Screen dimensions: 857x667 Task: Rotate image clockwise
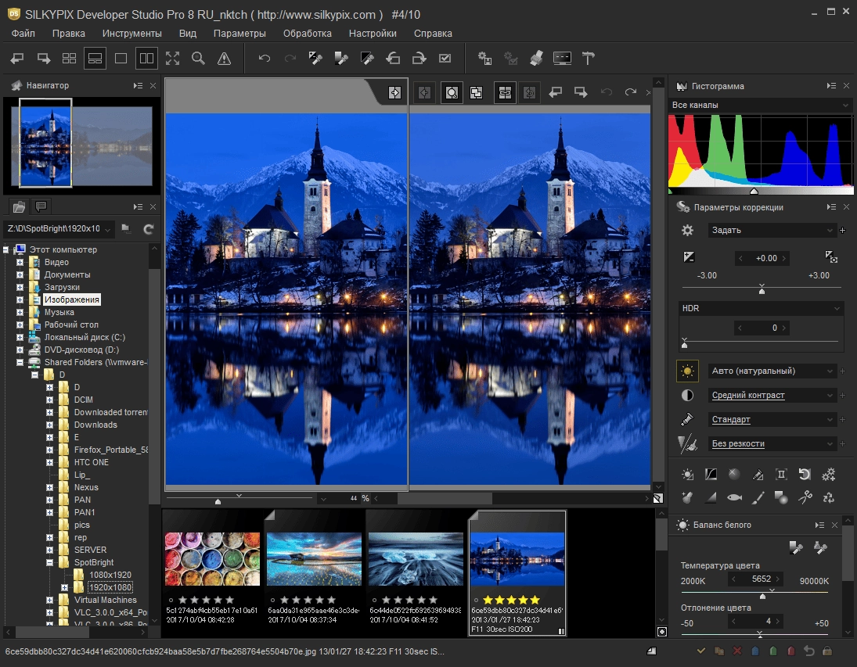click(419, 59)
